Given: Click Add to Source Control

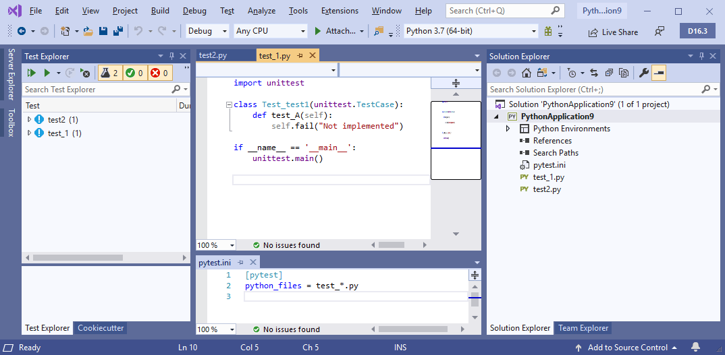Looking at the screenshot, I should [626, 347].
